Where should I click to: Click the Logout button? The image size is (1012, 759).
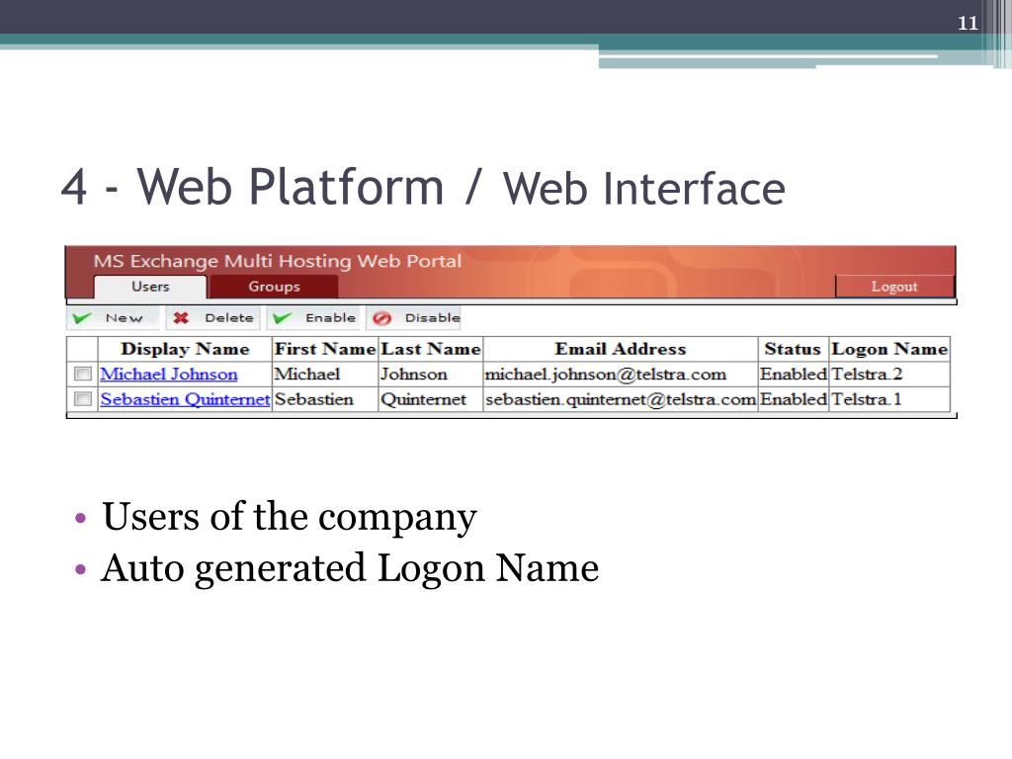click(894, 287)
